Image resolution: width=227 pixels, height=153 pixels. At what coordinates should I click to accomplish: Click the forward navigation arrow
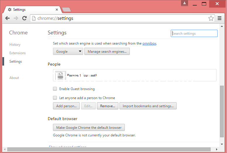(16, 18)
